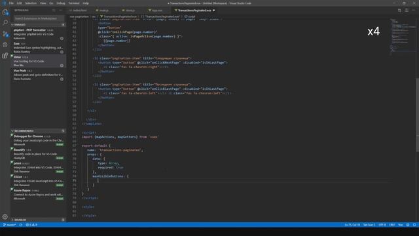
Task: Open the Debug view in activity bar
Action: click(5, 45)
